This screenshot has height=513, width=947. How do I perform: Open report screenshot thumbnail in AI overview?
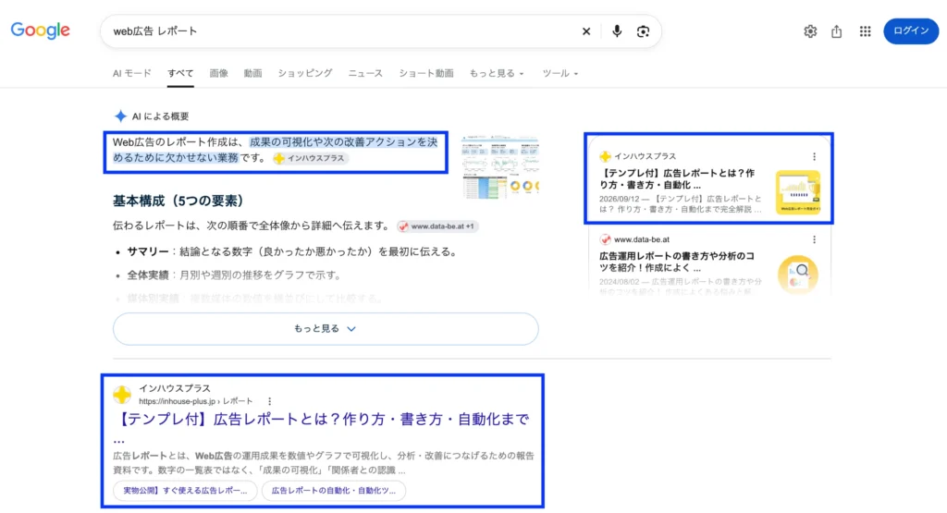pos(500,167)
